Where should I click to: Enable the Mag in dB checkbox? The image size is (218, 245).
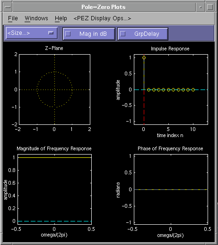click(x=68, y=34)
